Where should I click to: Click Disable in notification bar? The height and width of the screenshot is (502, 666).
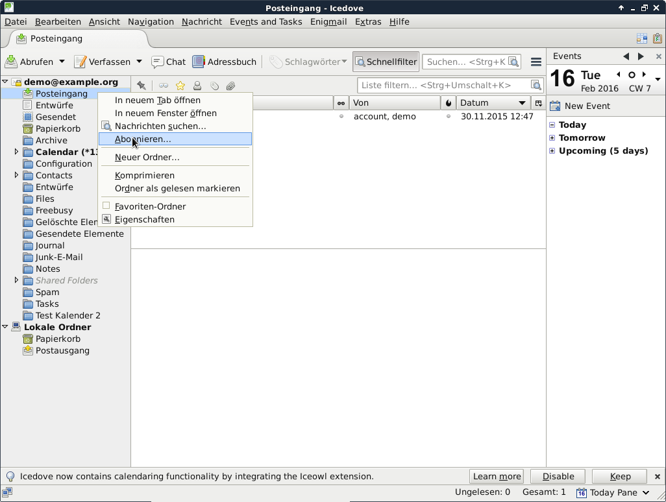click(558, 477)
